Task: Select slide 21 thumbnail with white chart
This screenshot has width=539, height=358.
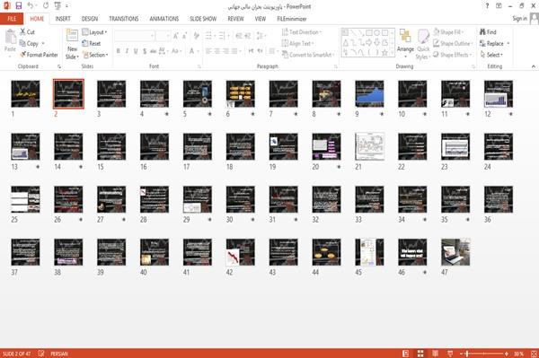Action: [x=369, y=146]
